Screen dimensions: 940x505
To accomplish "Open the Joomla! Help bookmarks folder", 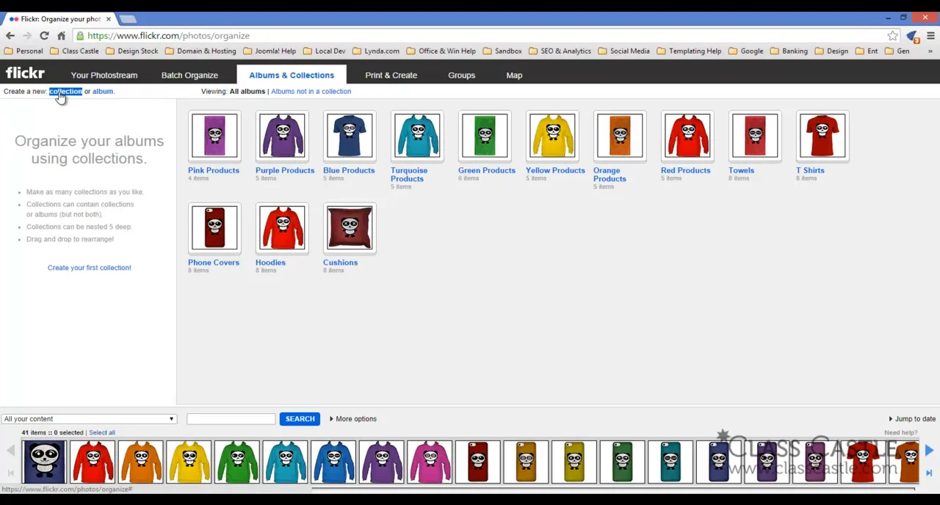I will click(269, 51).
